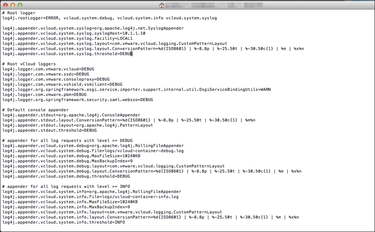Viewport: 375px width, 232px height.
Task: Click the "info.File=logs/vcloud-container-info.log" line
Action: (x=90, y=197)
